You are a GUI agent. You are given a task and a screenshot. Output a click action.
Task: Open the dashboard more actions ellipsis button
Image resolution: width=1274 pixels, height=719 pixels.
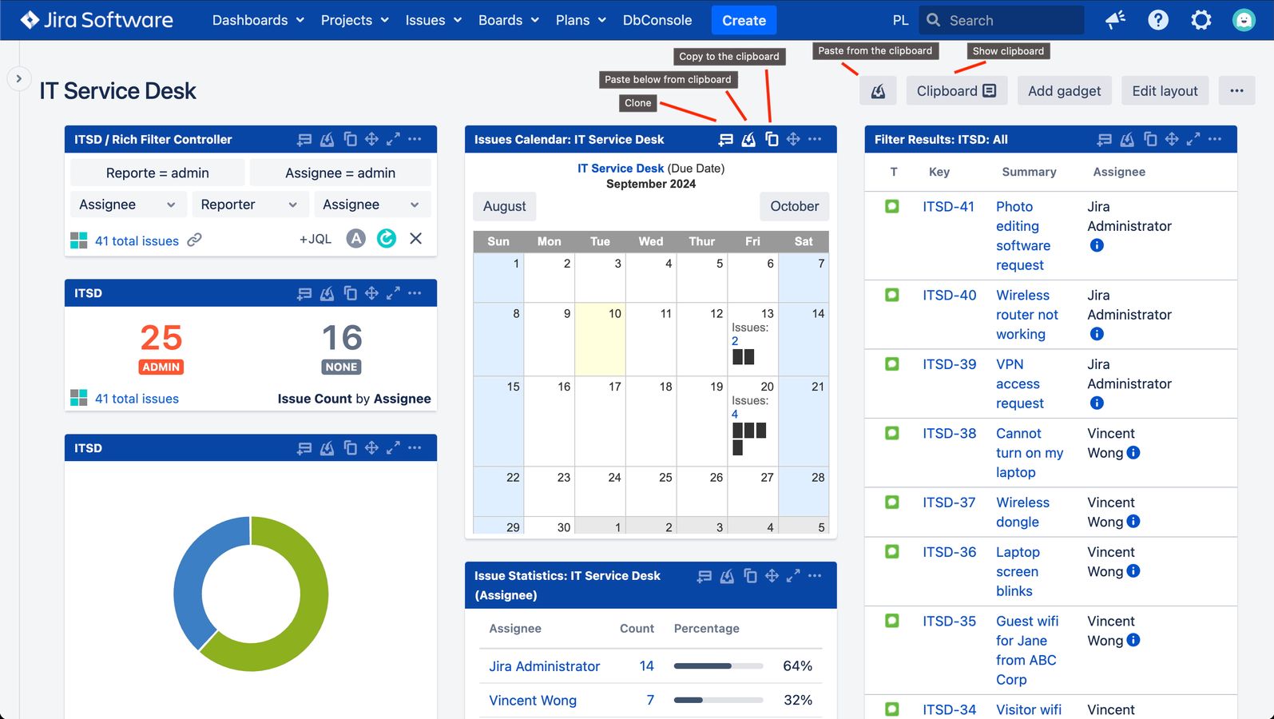(1236, 91)
